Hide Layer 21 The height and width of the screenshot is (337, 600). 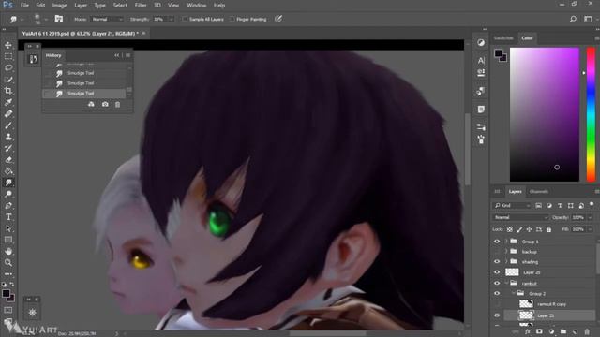tap(497, 315)
